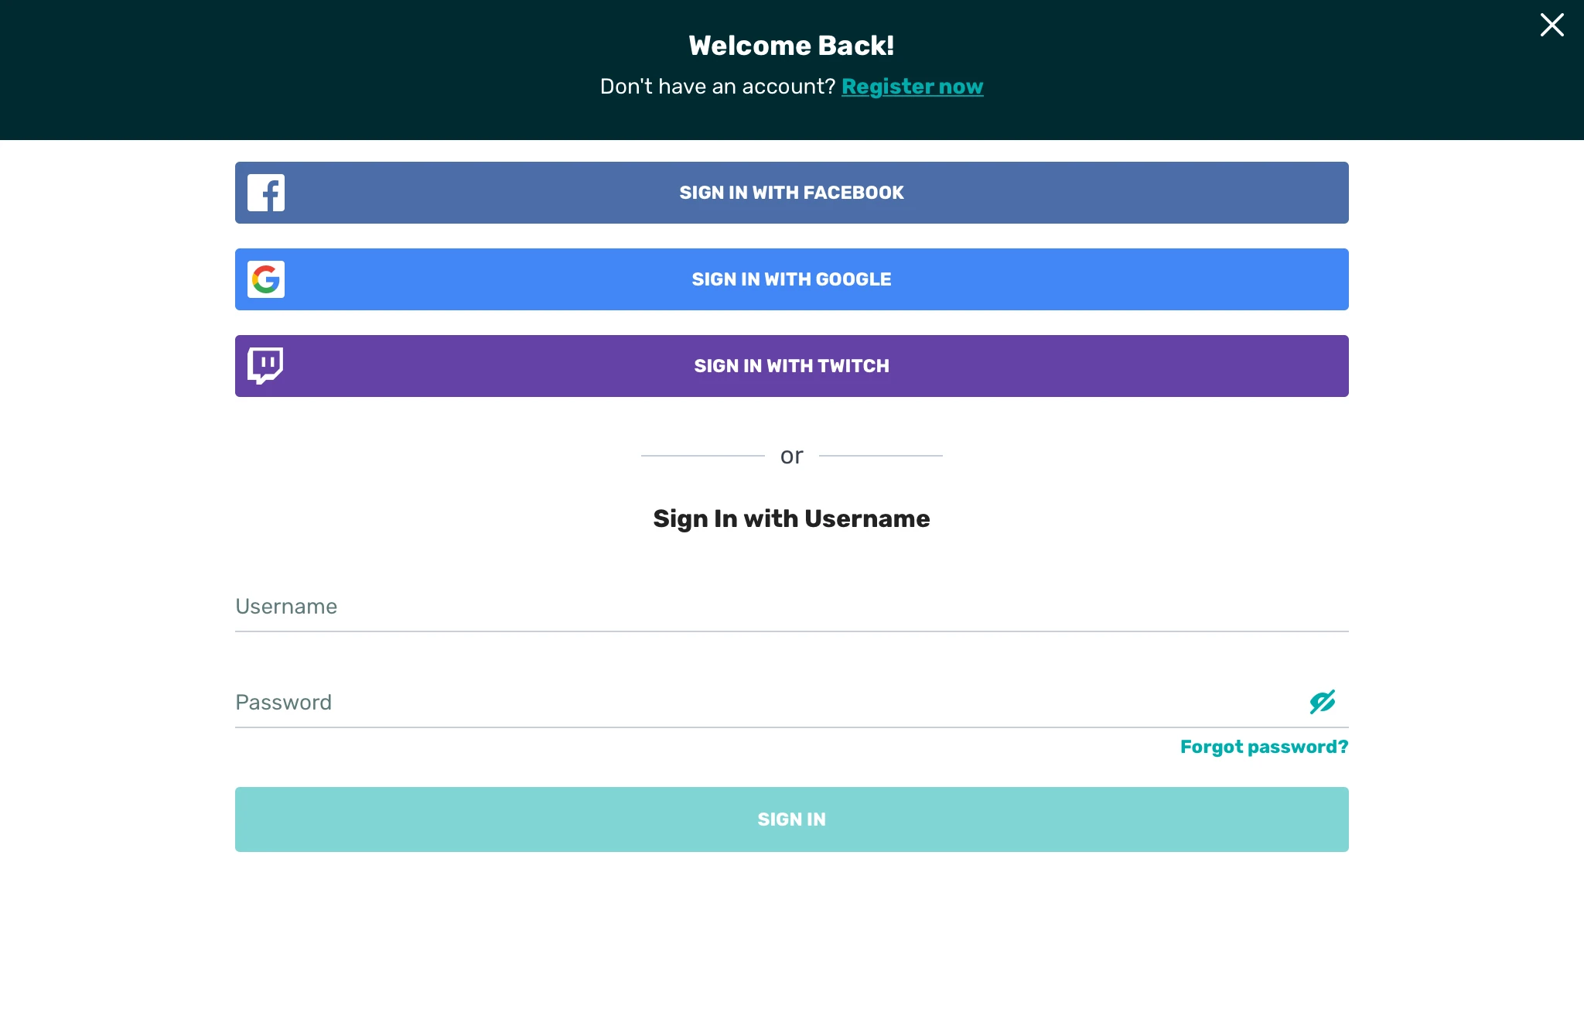Click the Sign In with Username heading
Image resolution: width=1584 pixels, height=1023 pixels.
point(791,518)
